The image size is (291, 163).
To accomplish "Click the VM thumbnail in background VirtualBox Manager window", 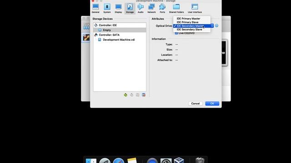I will point(86,38).
